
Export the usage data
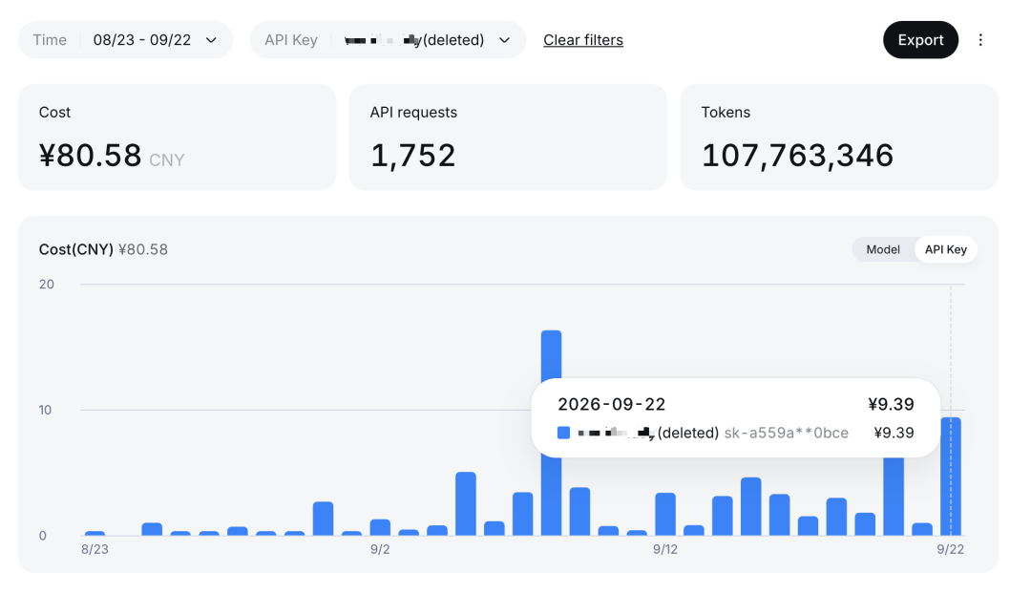tap(920, 40)
